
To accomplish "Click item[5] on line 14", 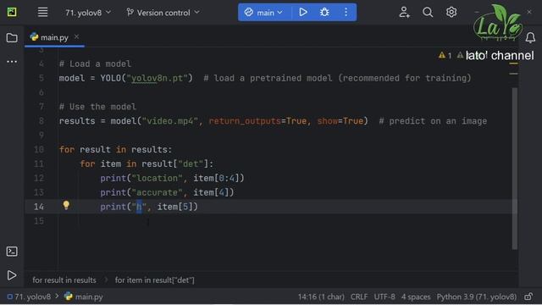I will (174, 207).
